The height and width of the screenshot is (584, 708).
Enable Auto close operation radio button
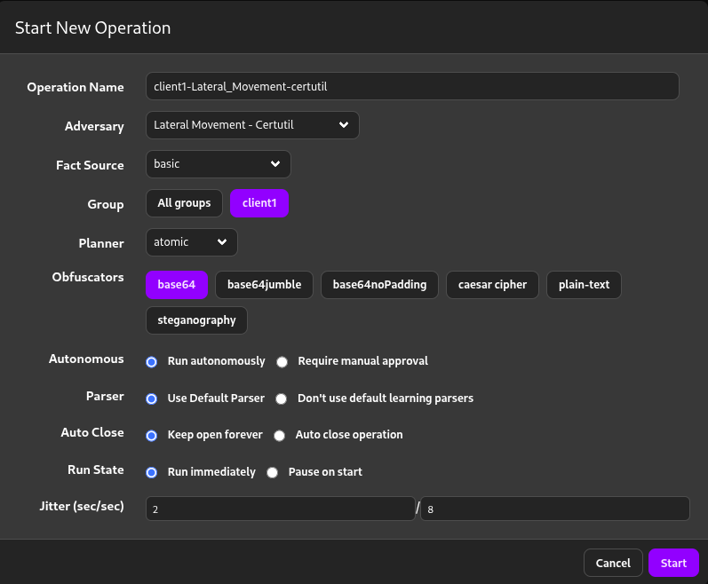click(279, 436)
